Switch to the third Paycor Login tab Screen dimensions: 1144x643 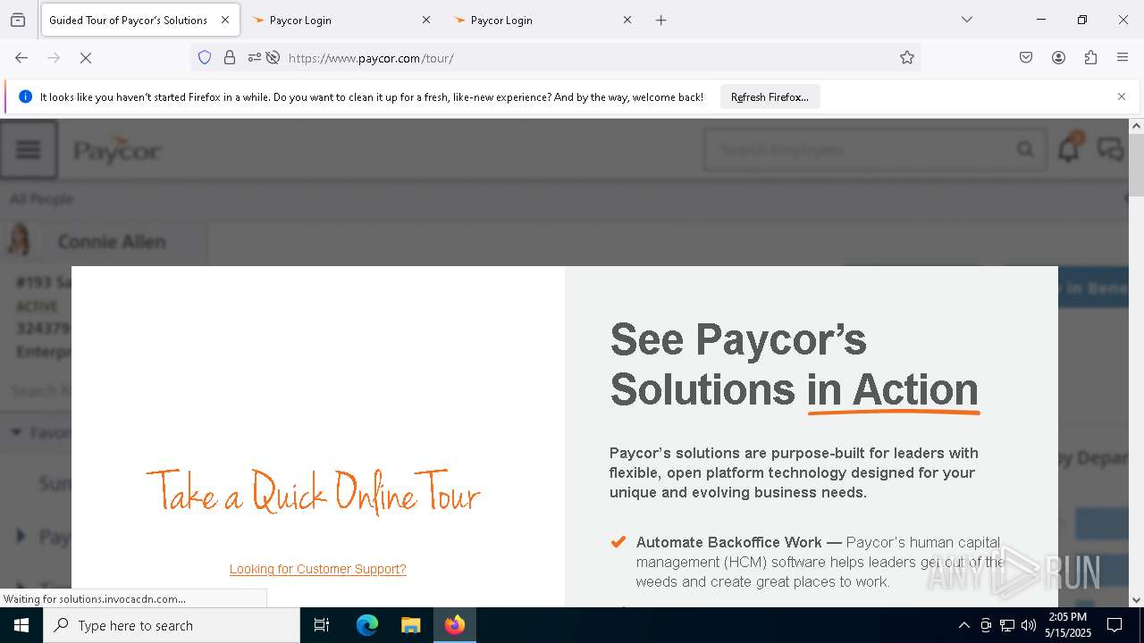pyautogui.click(x=541, y=20)
